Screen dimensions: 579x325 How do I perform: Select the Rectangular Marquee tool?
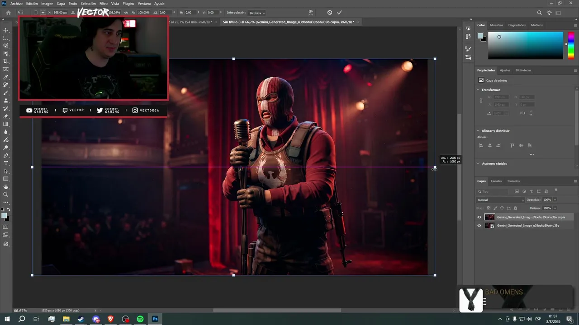[6, 38]
